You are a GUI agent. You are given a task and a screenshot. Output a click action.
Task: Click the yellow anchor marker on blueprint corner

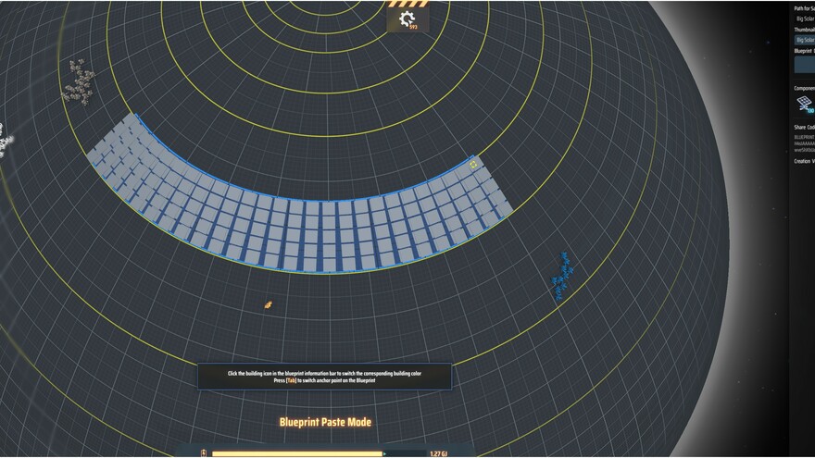pyautogui.click(x=474, y=165)
